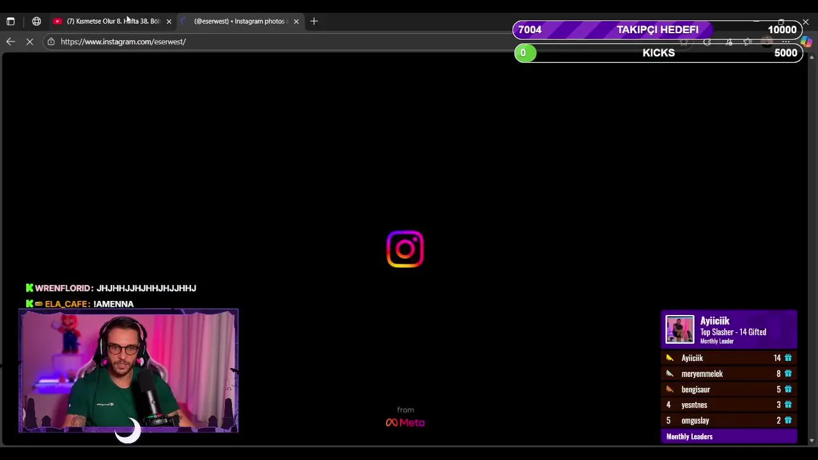The height and width of the screenshot is (460, 818).
Task: Close the browser window
Action: (x=805, y=22)
